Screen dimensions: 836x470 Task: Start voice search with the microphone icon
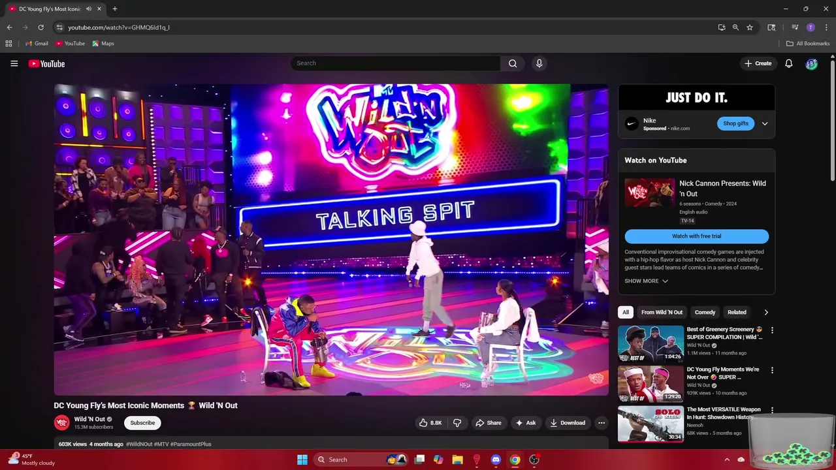pyautogui.click(x=539, y=63)
